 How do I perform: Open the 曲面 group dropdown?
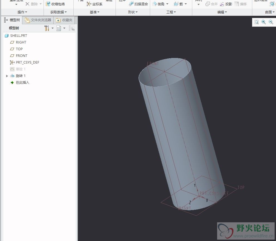tap(270, 12)
